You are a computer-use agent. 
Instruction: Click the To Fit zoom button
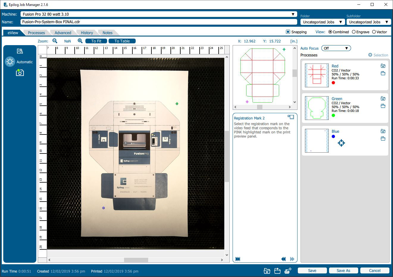click(96, 41)
